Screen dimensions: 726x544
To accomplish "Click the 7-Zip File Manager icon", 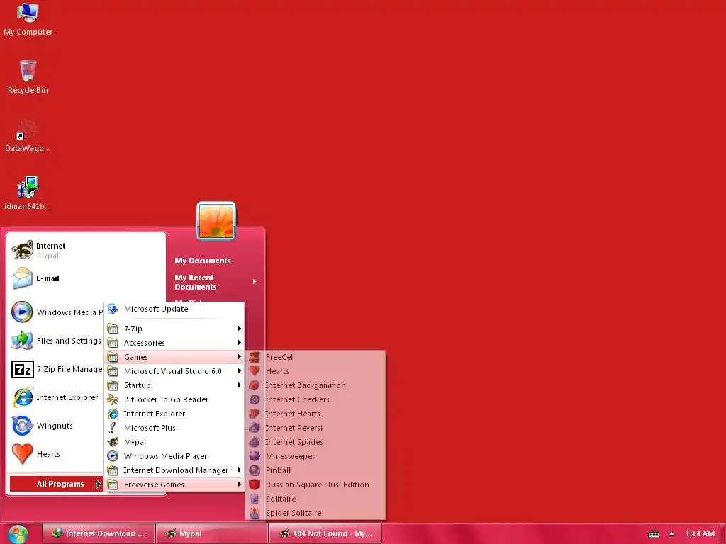I will [22, 369].
